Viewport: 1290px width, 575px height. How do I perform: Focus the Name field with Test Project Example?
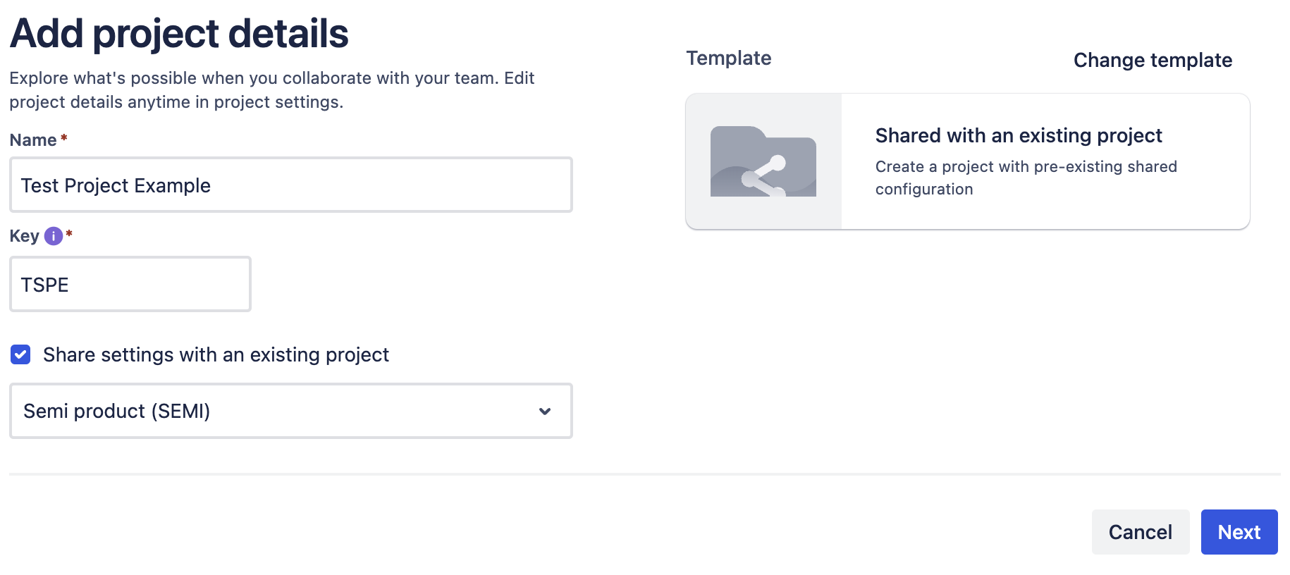[290, 185]
